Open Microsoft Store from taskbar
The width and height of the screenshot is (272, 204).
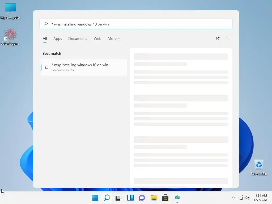click(165, 198)
